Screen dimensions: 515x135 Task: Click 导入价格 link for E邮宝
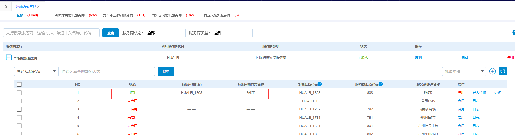[x=479, y=93]
